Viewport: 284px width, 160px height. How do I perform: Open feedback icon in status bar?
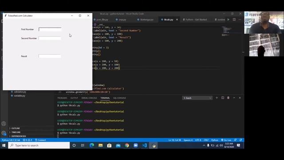point(235,140)
